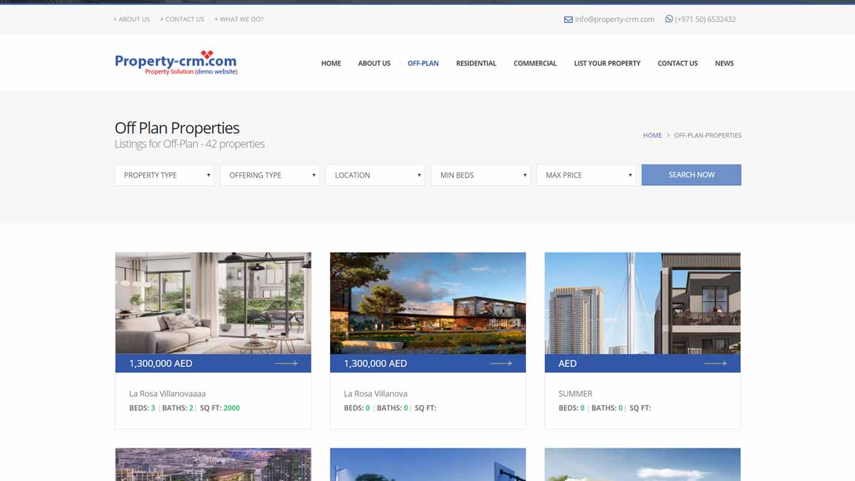Open La Rosa Villanova listing title
855x481 pixels.
coord(375,393)
